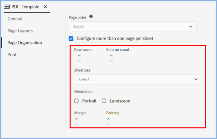Close the PDF_Template tab
The height and width of the screenshot is (139, 217).
coord(46,7)
